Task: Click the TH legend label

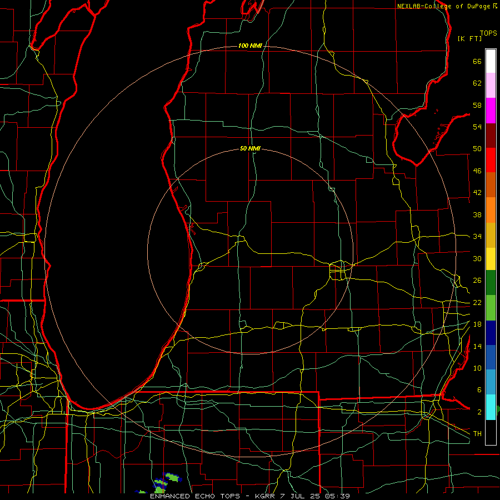Action: tap(477, 434)
